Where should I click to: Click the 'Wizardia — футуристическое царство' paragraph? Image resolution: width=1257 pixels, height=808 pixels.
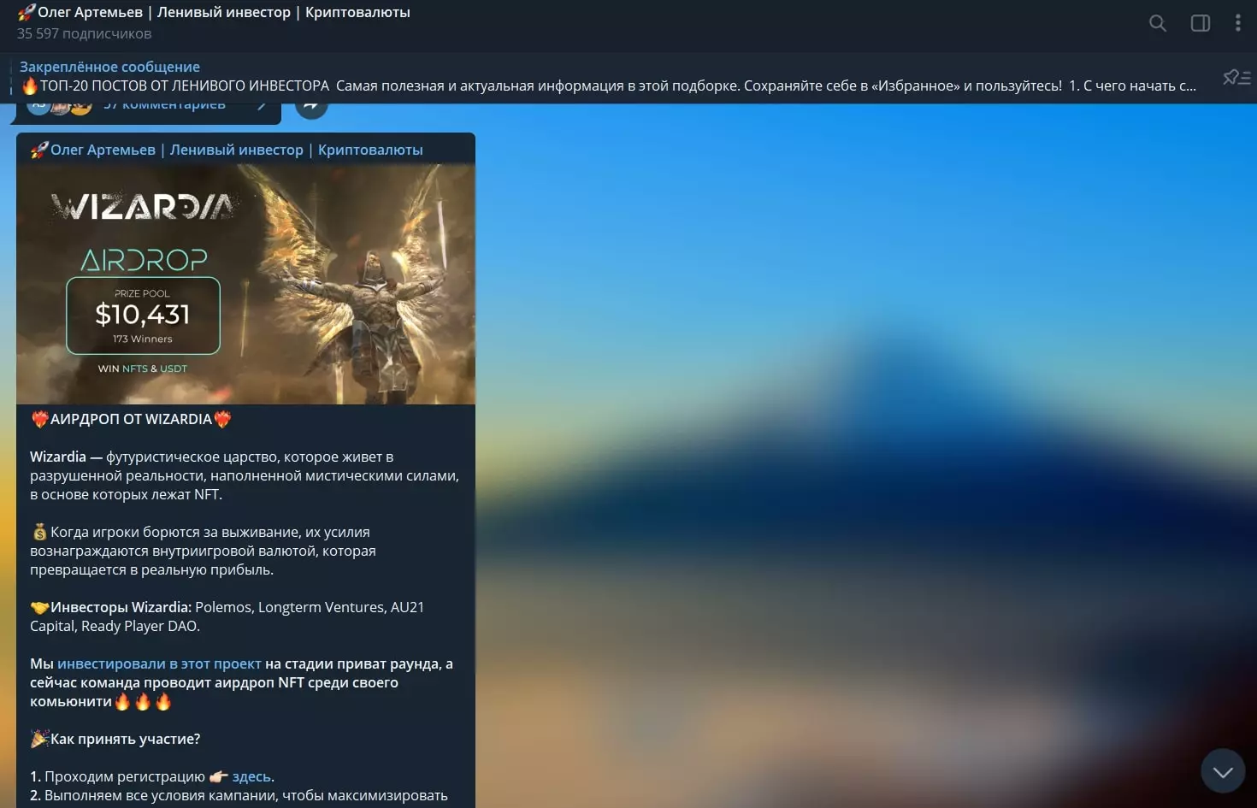coord(245,475)
